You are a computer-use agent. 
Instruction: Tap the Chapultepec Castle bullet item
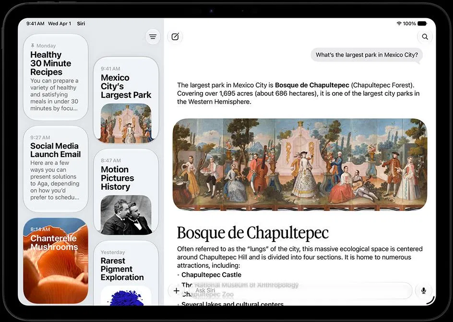click(x=211, y=275)
